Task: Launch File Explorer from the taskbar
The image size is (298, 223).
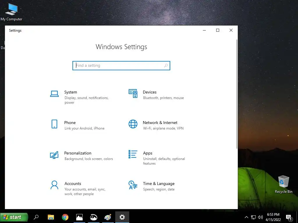Action: 51,217
